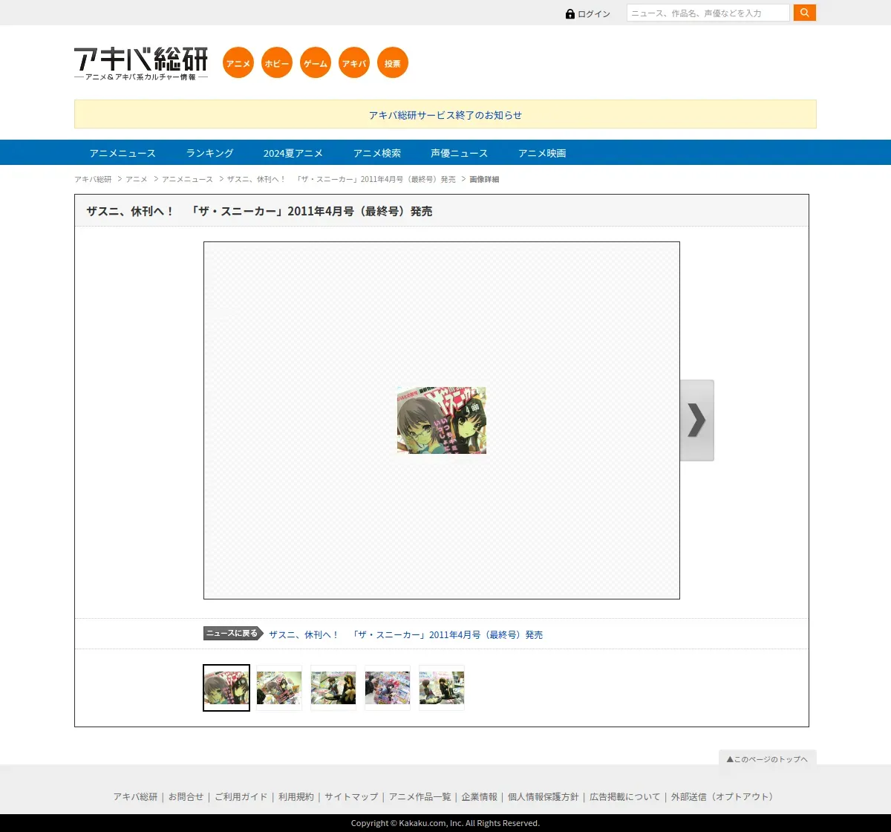Click the ログイン link with lock icon
Viewport: 891px width, 832px height.
click(x=588, y=14)
